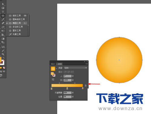Set None with toolbar button
This screenshot has height=114, width=151.
click(x=4, y=68)
